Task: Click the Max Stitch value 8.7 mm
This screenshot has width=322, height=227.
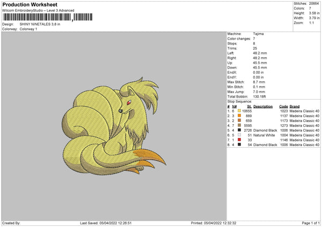Action: (259, 82)
